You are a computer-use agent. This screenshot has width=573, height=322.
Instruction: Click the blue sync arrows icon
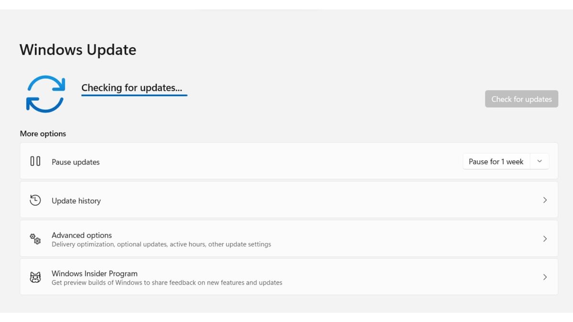[x=45, y=94]
